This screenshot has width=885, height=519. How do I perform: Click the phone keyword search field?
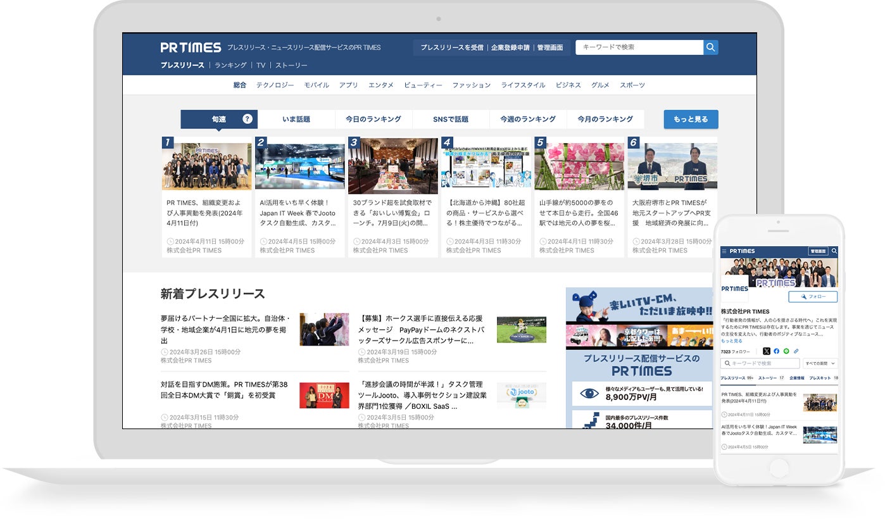click(760, 363)
